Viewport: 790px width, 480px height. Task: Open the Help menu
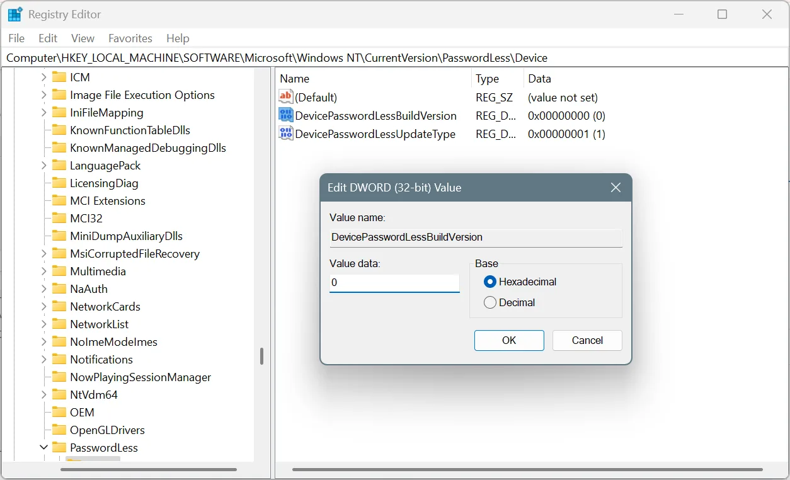178,38
